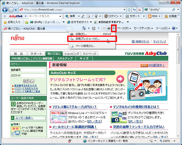Open the ページ(P) menu
Screen dimensions: 182x145
click(124, 28)
